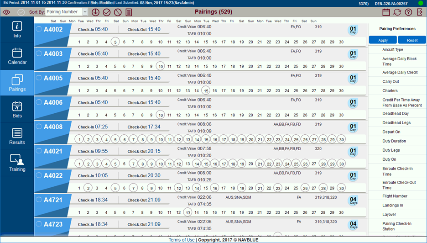Screen dimensions: 427x243
Task: Open the Duty Legs preference
Action: pos(391,150)
